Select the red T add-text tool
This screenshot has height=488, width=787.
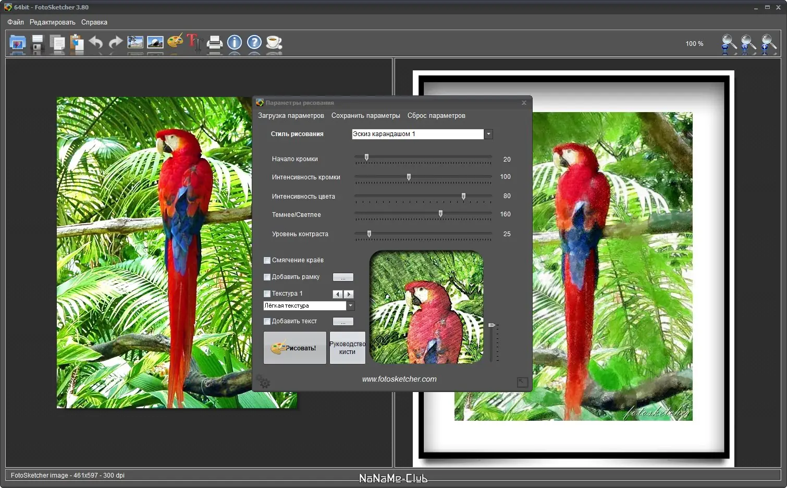tap(194, 42)
